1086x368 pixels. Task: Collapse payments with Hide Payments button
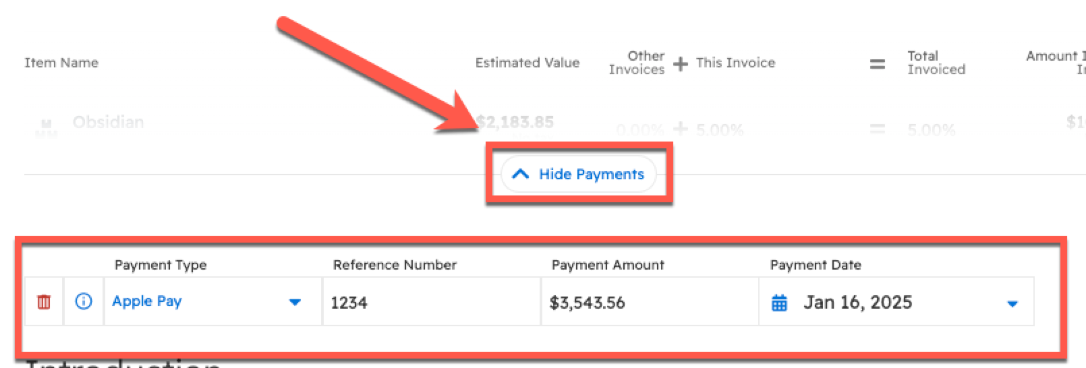coord(578,175)
